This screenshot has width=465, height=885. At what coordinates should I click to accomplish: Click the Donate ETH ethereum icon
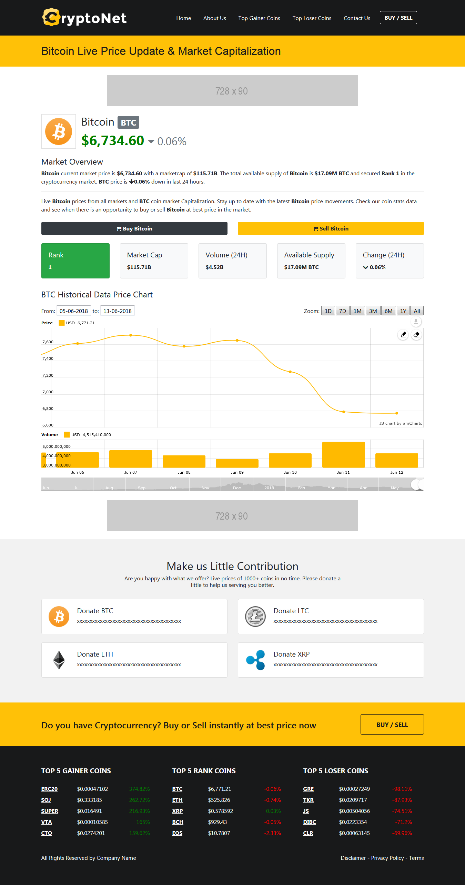(x=59, y=660)
